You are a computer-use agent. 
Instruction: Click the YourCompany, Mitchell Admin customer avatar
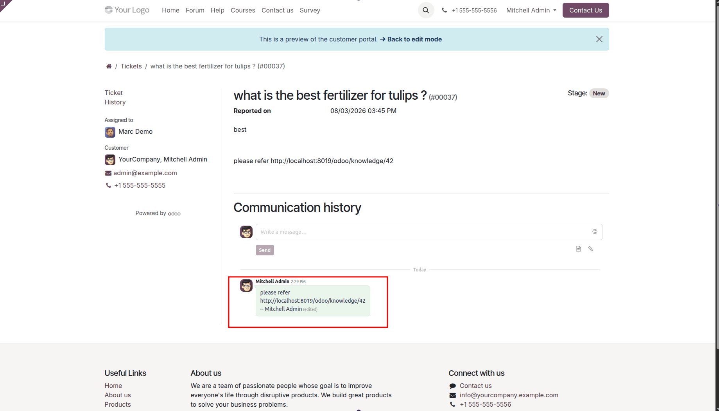[110, 160]
